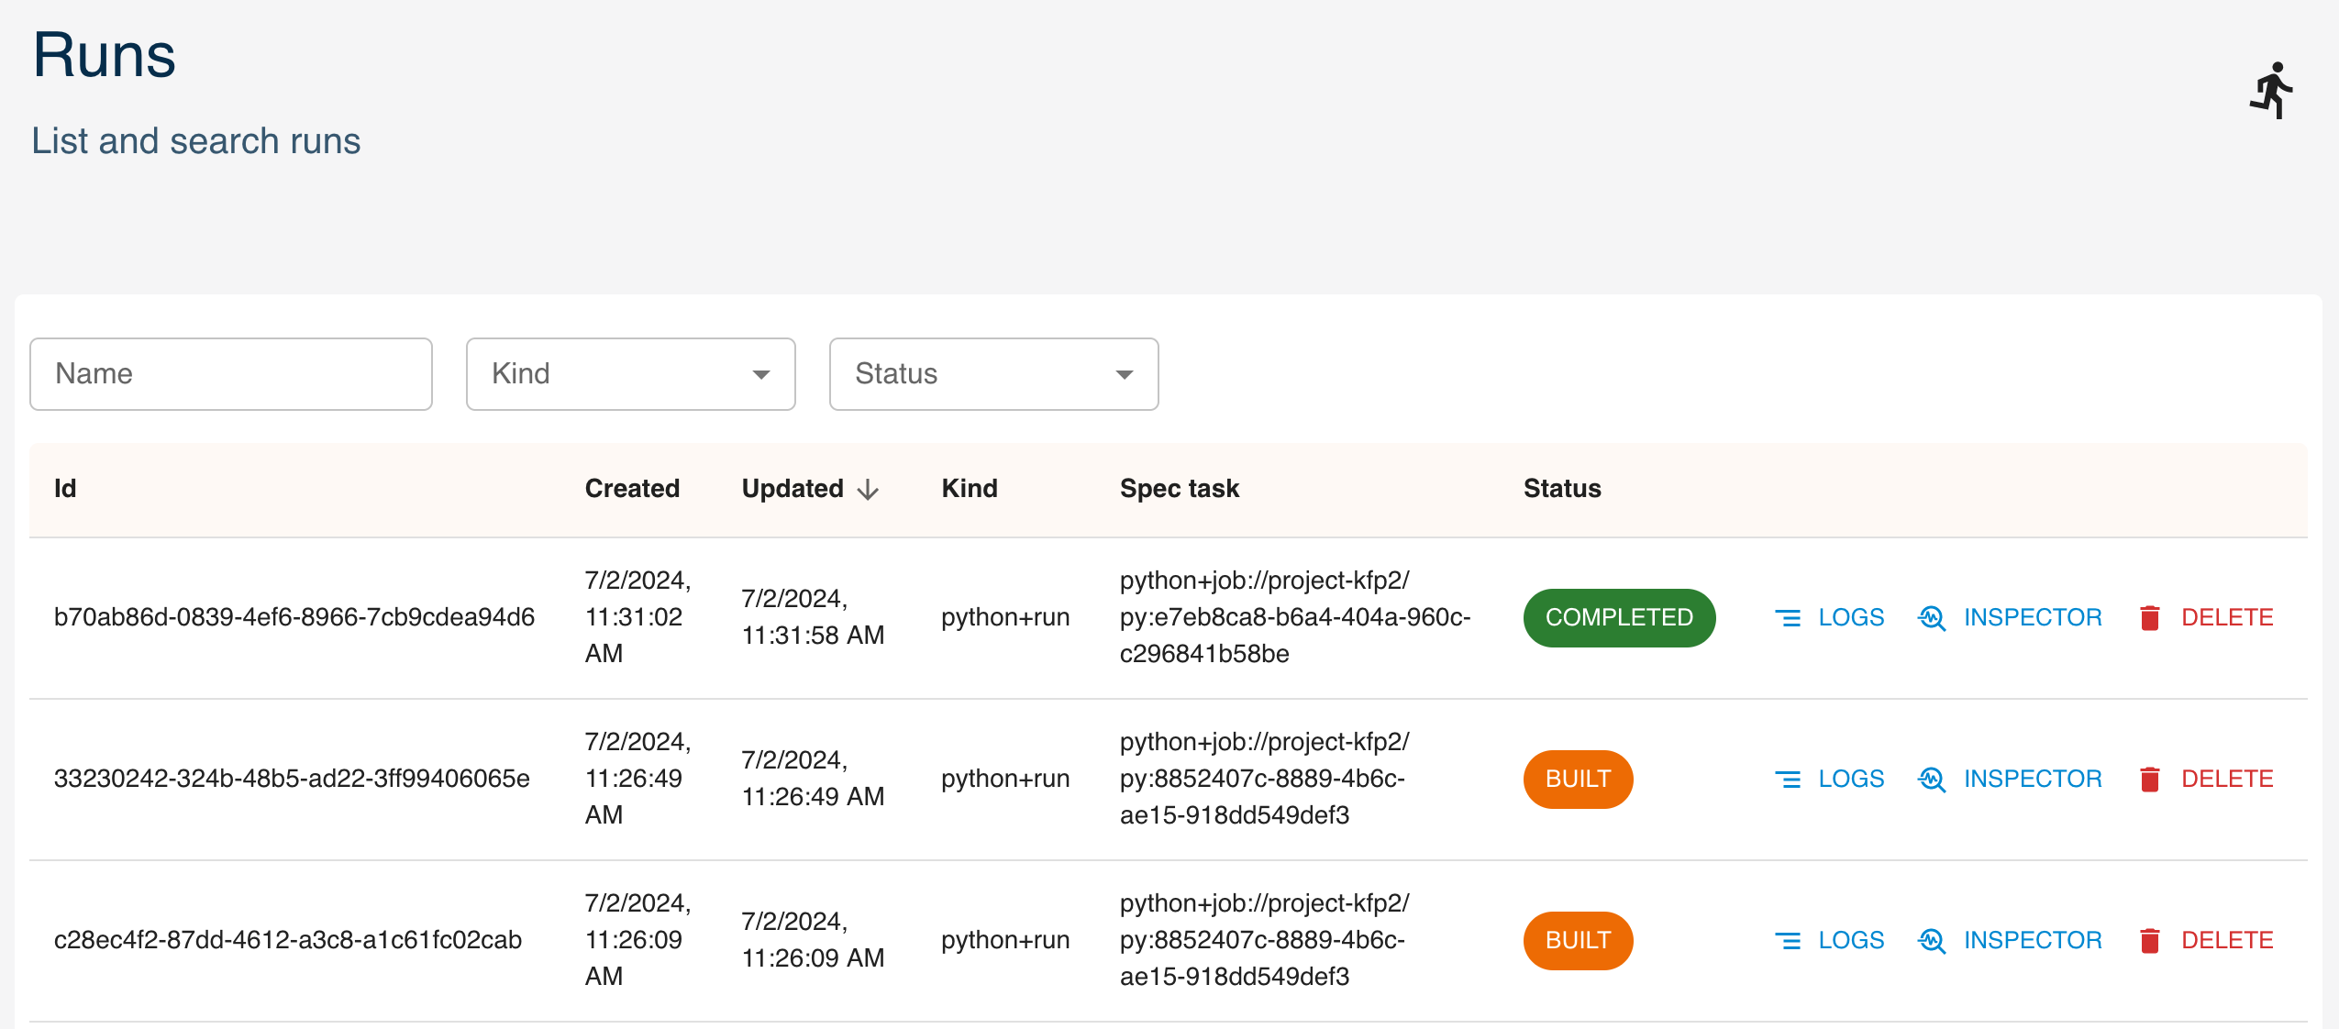The width and height of the screenshot is (2339, 1029).
Task: Focus the Name search field
Action: pos(230,374)
